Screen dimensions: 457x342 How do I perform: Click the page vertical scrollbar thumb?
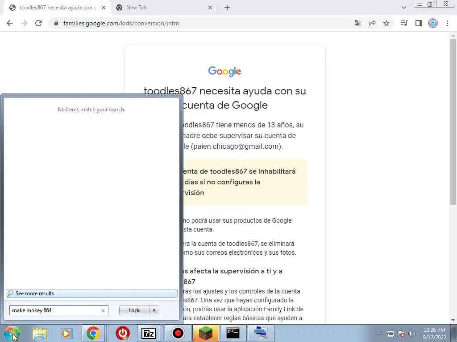click(x=453, y=122)
